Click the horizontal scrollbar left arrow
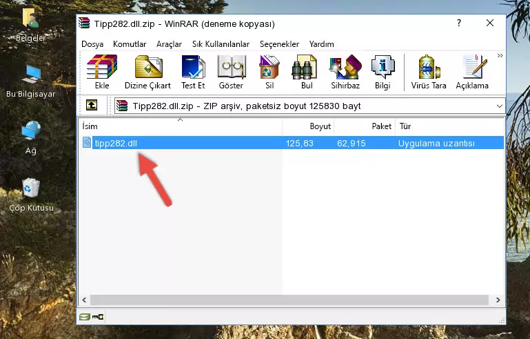This screenshot has width=530, height=339. [x=84, y=300]
